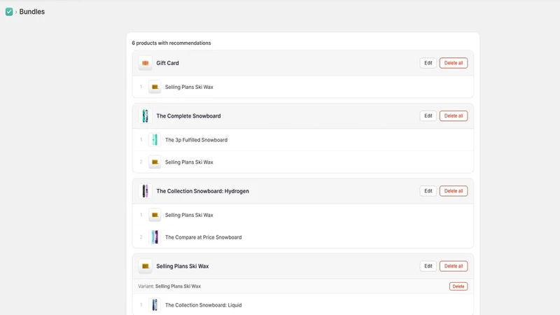Select The Collection Snowboard: Hydrogen heading

pos(202,191)
